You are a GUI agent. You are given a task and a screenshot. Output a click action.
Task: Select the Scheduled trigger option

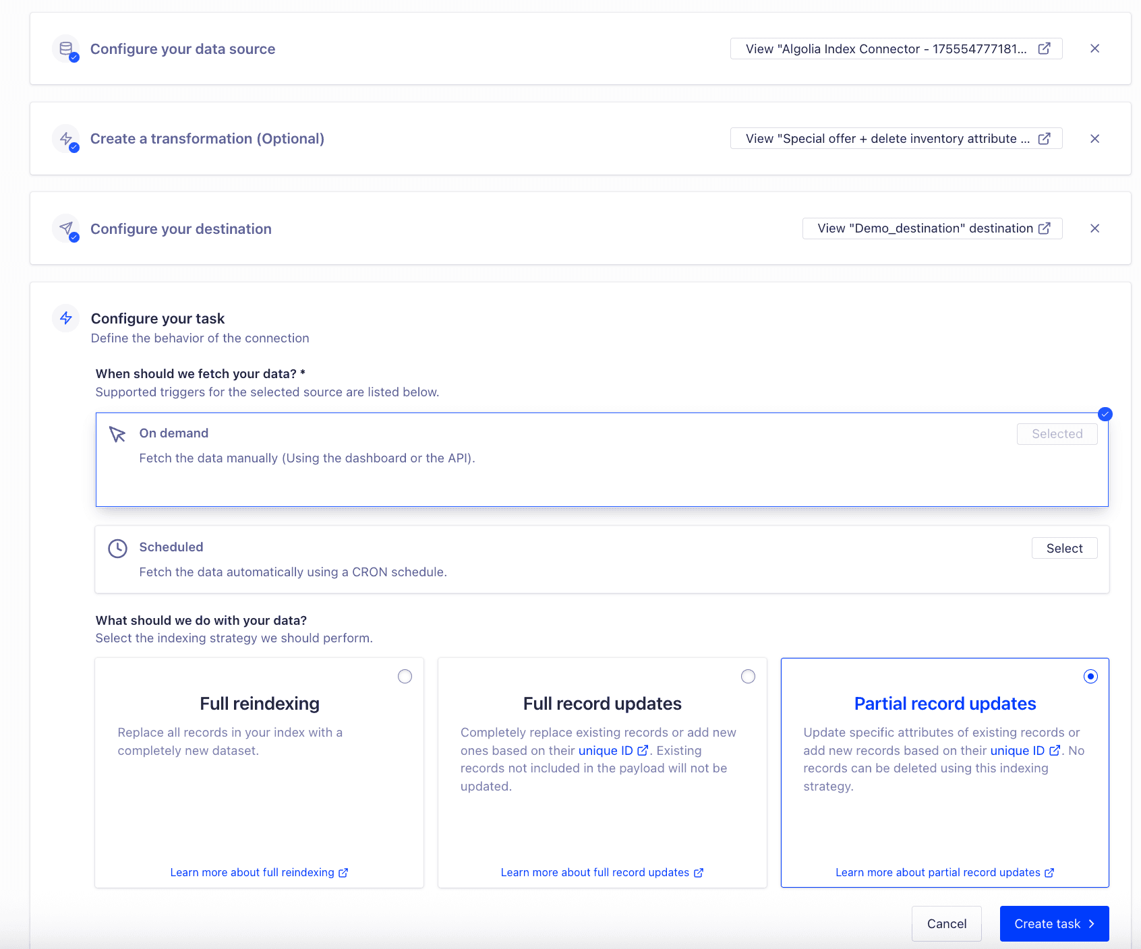(x=1064, y=548)
